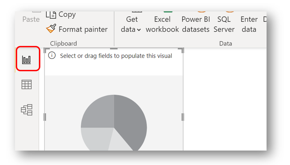Click the visual's left-middle resize handle
The image size is (290, 165).
click(x=45, y=117)
